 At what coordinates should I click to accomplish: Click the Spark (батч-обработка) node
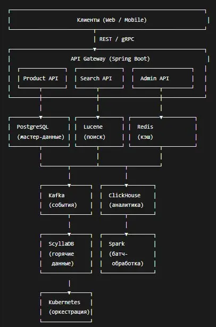point(128,254)
